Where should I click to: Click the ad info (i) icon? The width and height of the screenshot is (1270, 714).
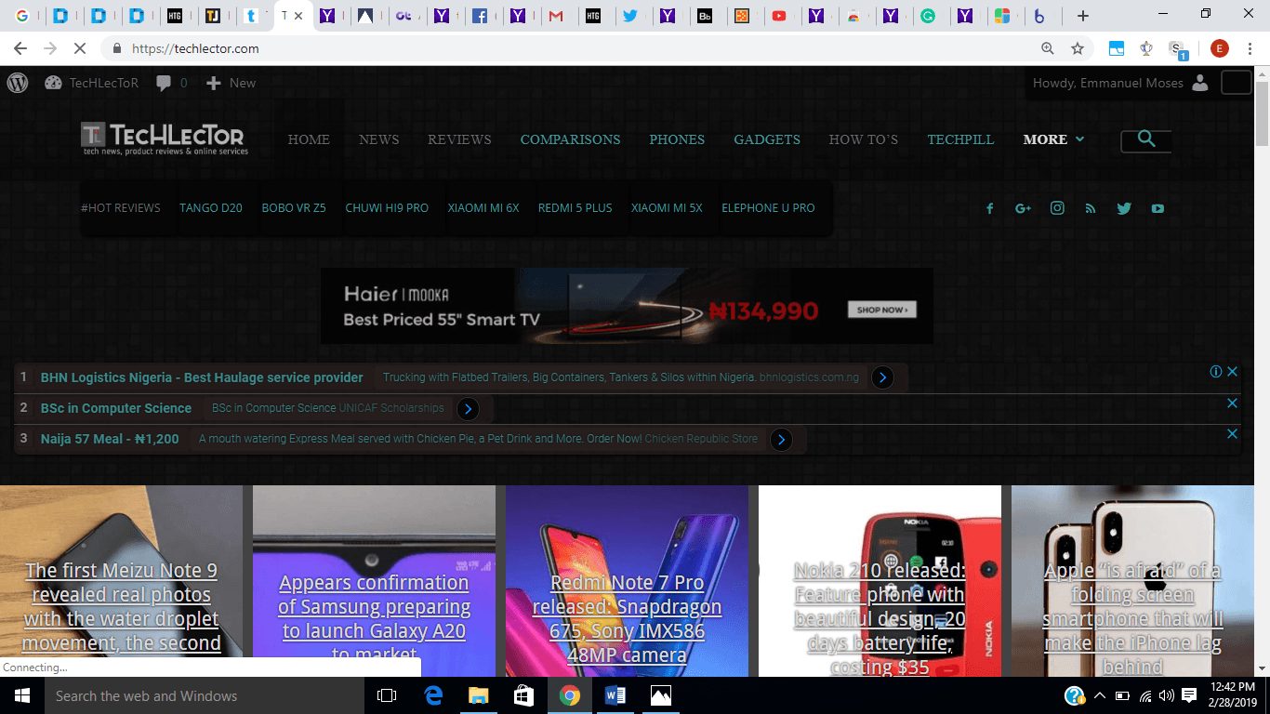point(1215,371)
